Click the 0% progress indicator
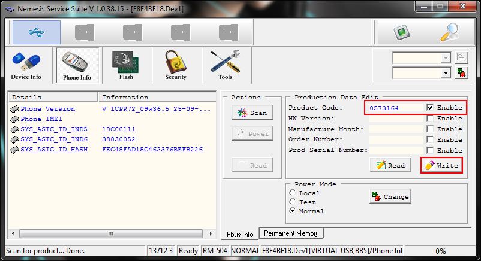 [440, 251]
